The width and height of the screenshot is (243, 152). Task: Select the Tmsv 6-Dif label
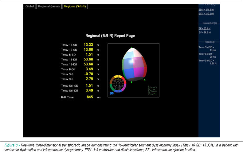coord(68,69)
